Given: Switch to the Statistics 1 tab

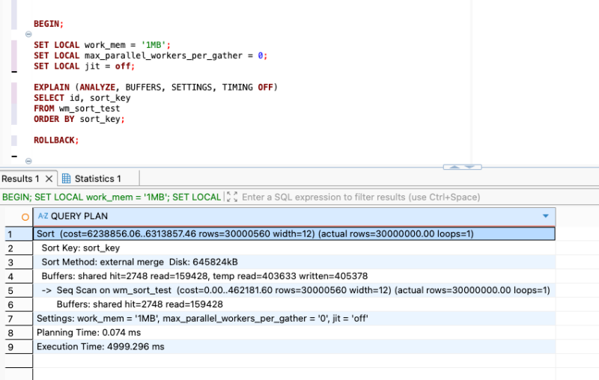Looking at the screenshot, I should click(91, 179).
